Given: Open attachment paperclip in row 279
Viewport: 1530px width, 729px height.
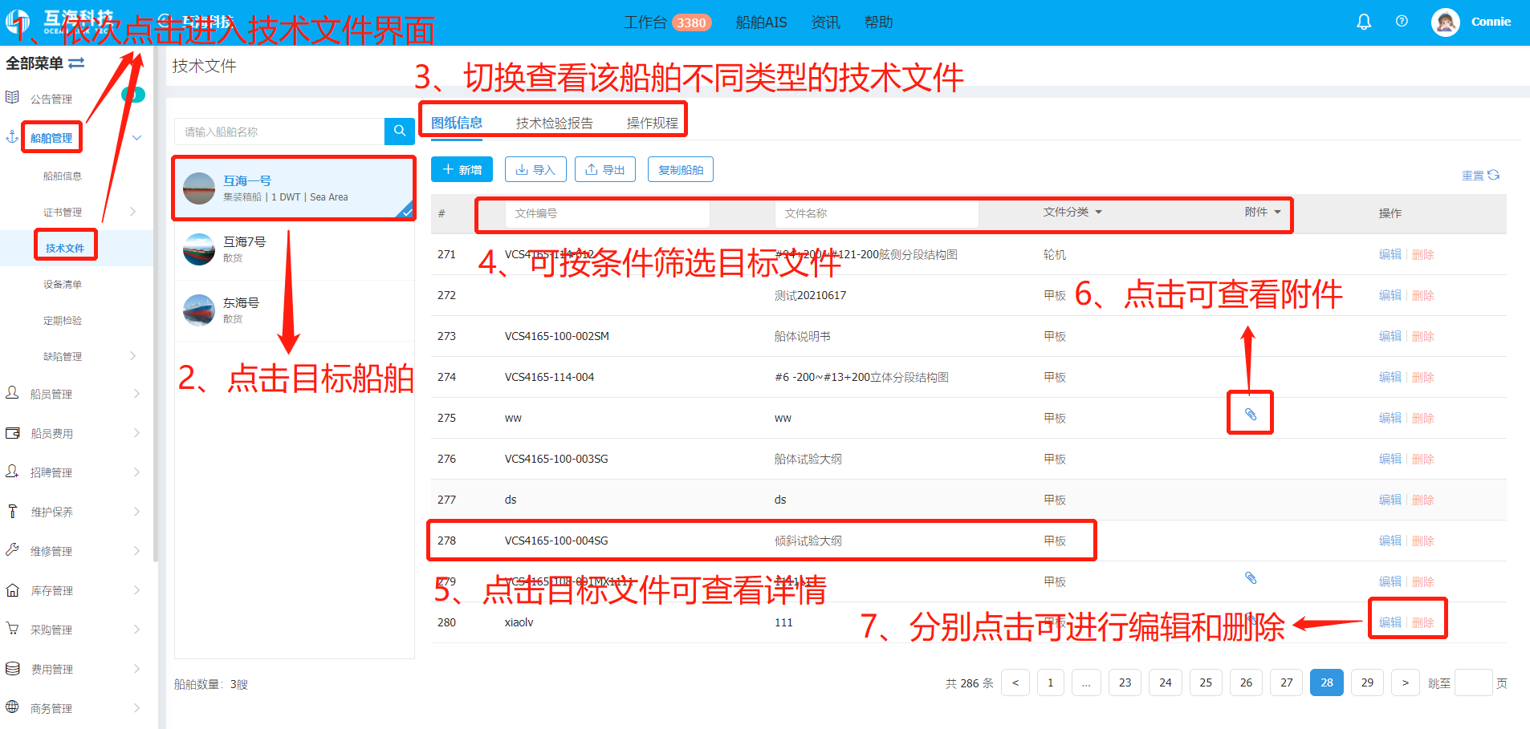Looking at the screenshot, I should 1251,577.
